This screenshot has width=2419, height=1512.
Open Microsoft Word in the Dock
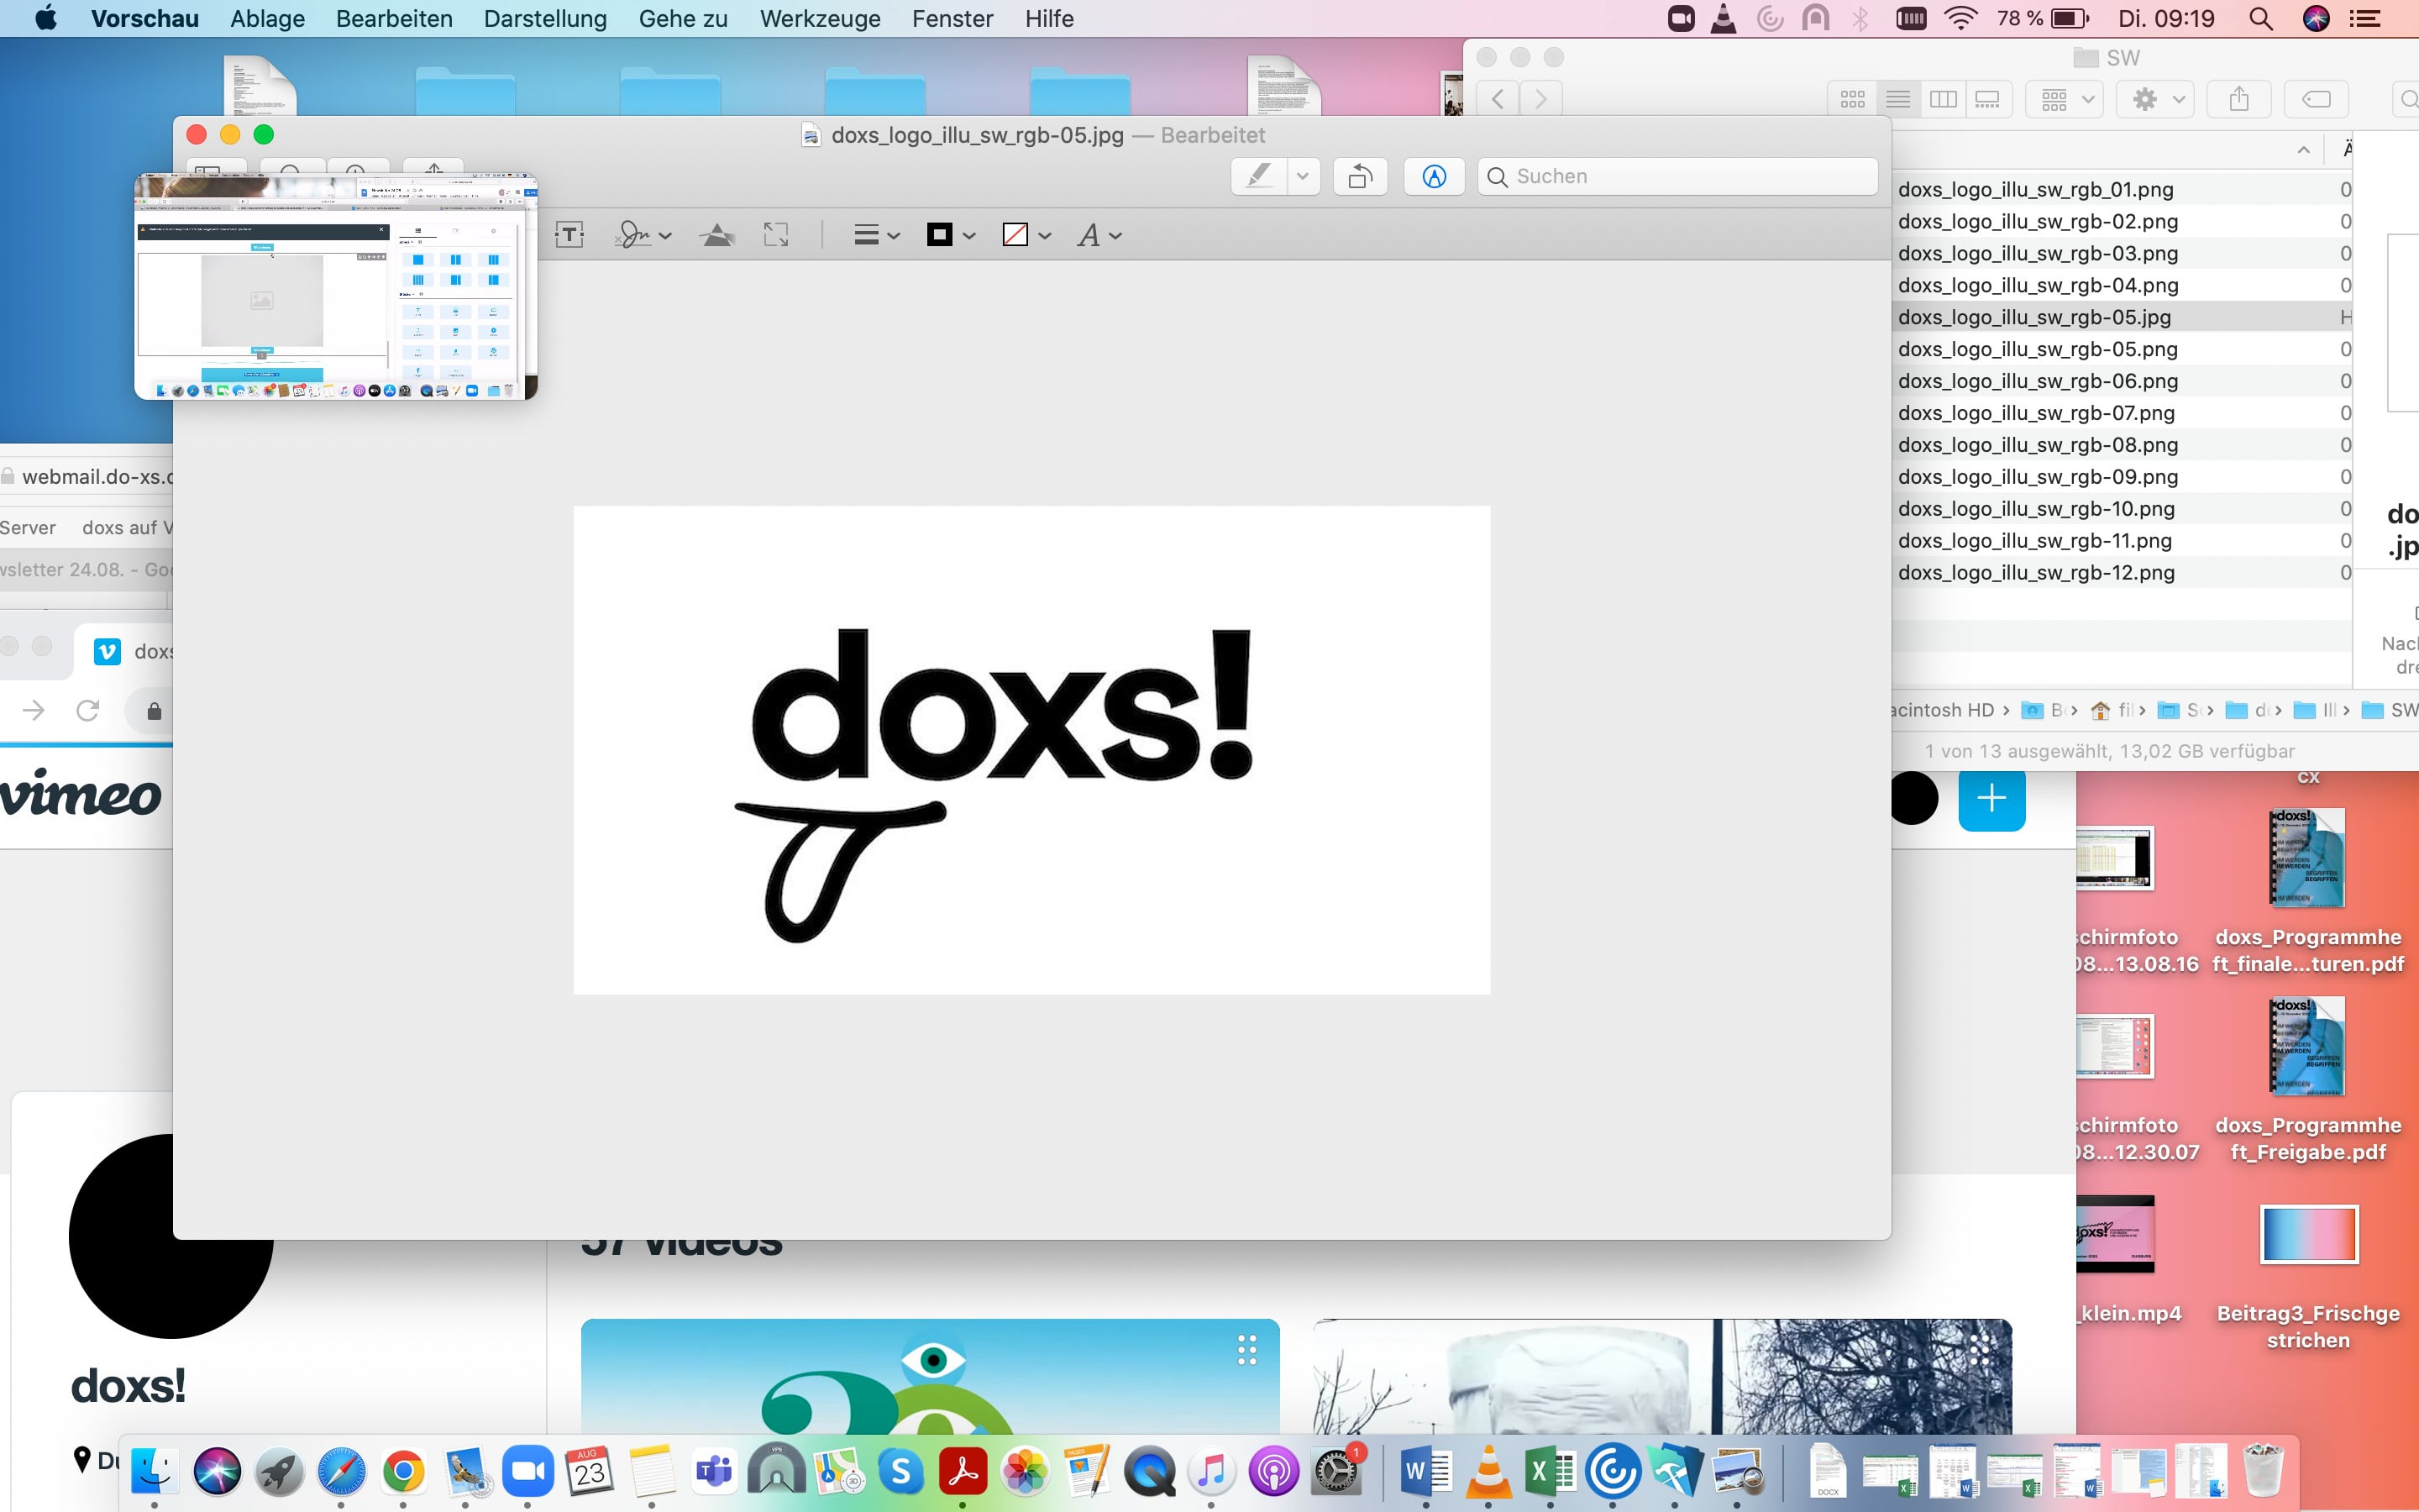point(1425,1471)
